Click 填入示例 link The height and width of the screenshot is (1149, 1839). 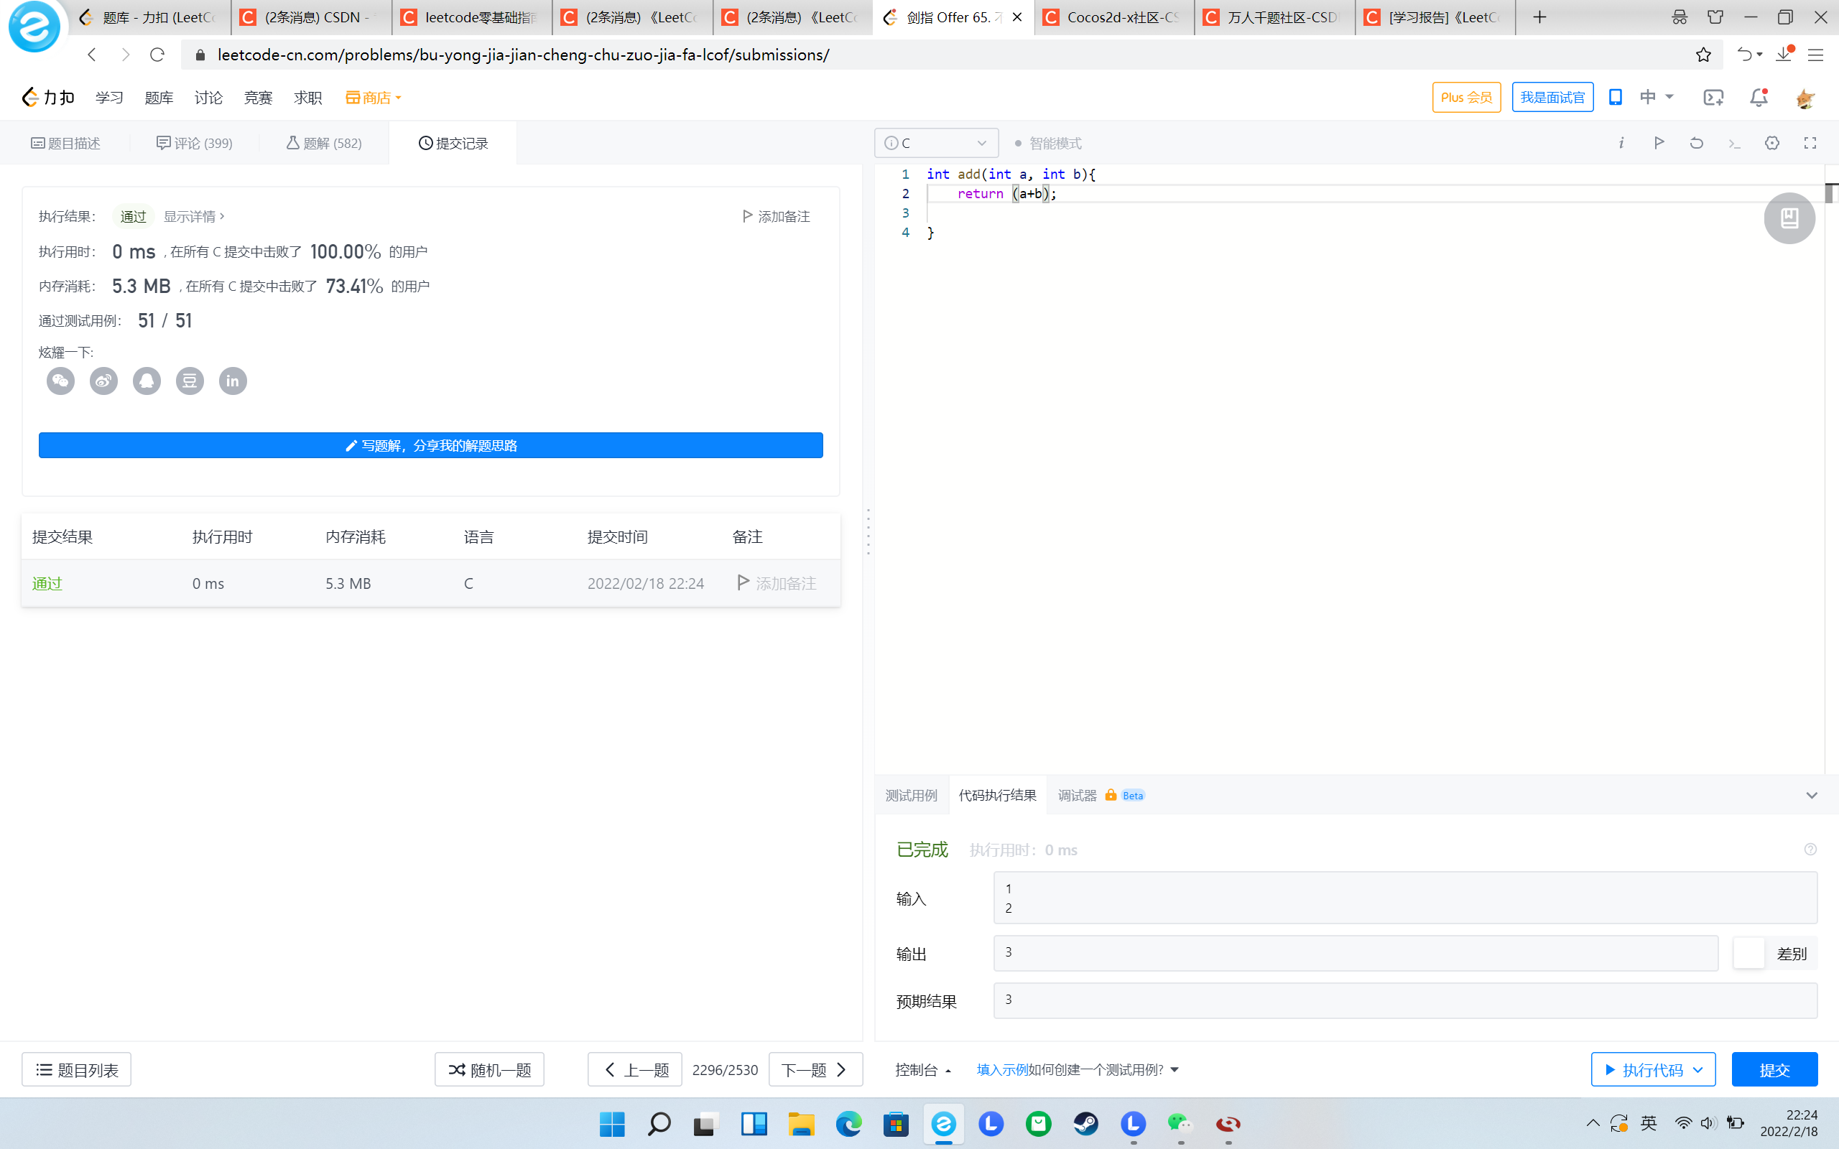tap(1001, 1069)
